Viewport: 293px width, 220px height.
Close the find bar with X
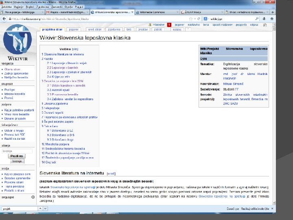click(x=272, y=209)
